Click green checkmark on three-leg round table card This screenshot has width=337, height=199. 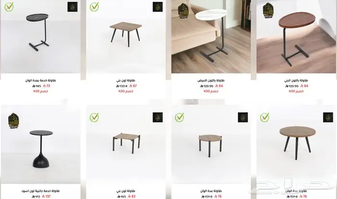(265, 117)
